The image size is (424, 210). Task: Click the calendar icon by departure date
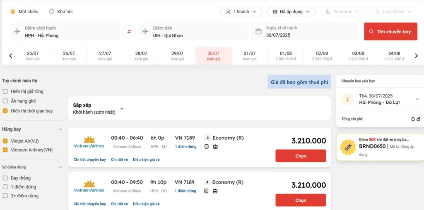(x=258, y=31)
